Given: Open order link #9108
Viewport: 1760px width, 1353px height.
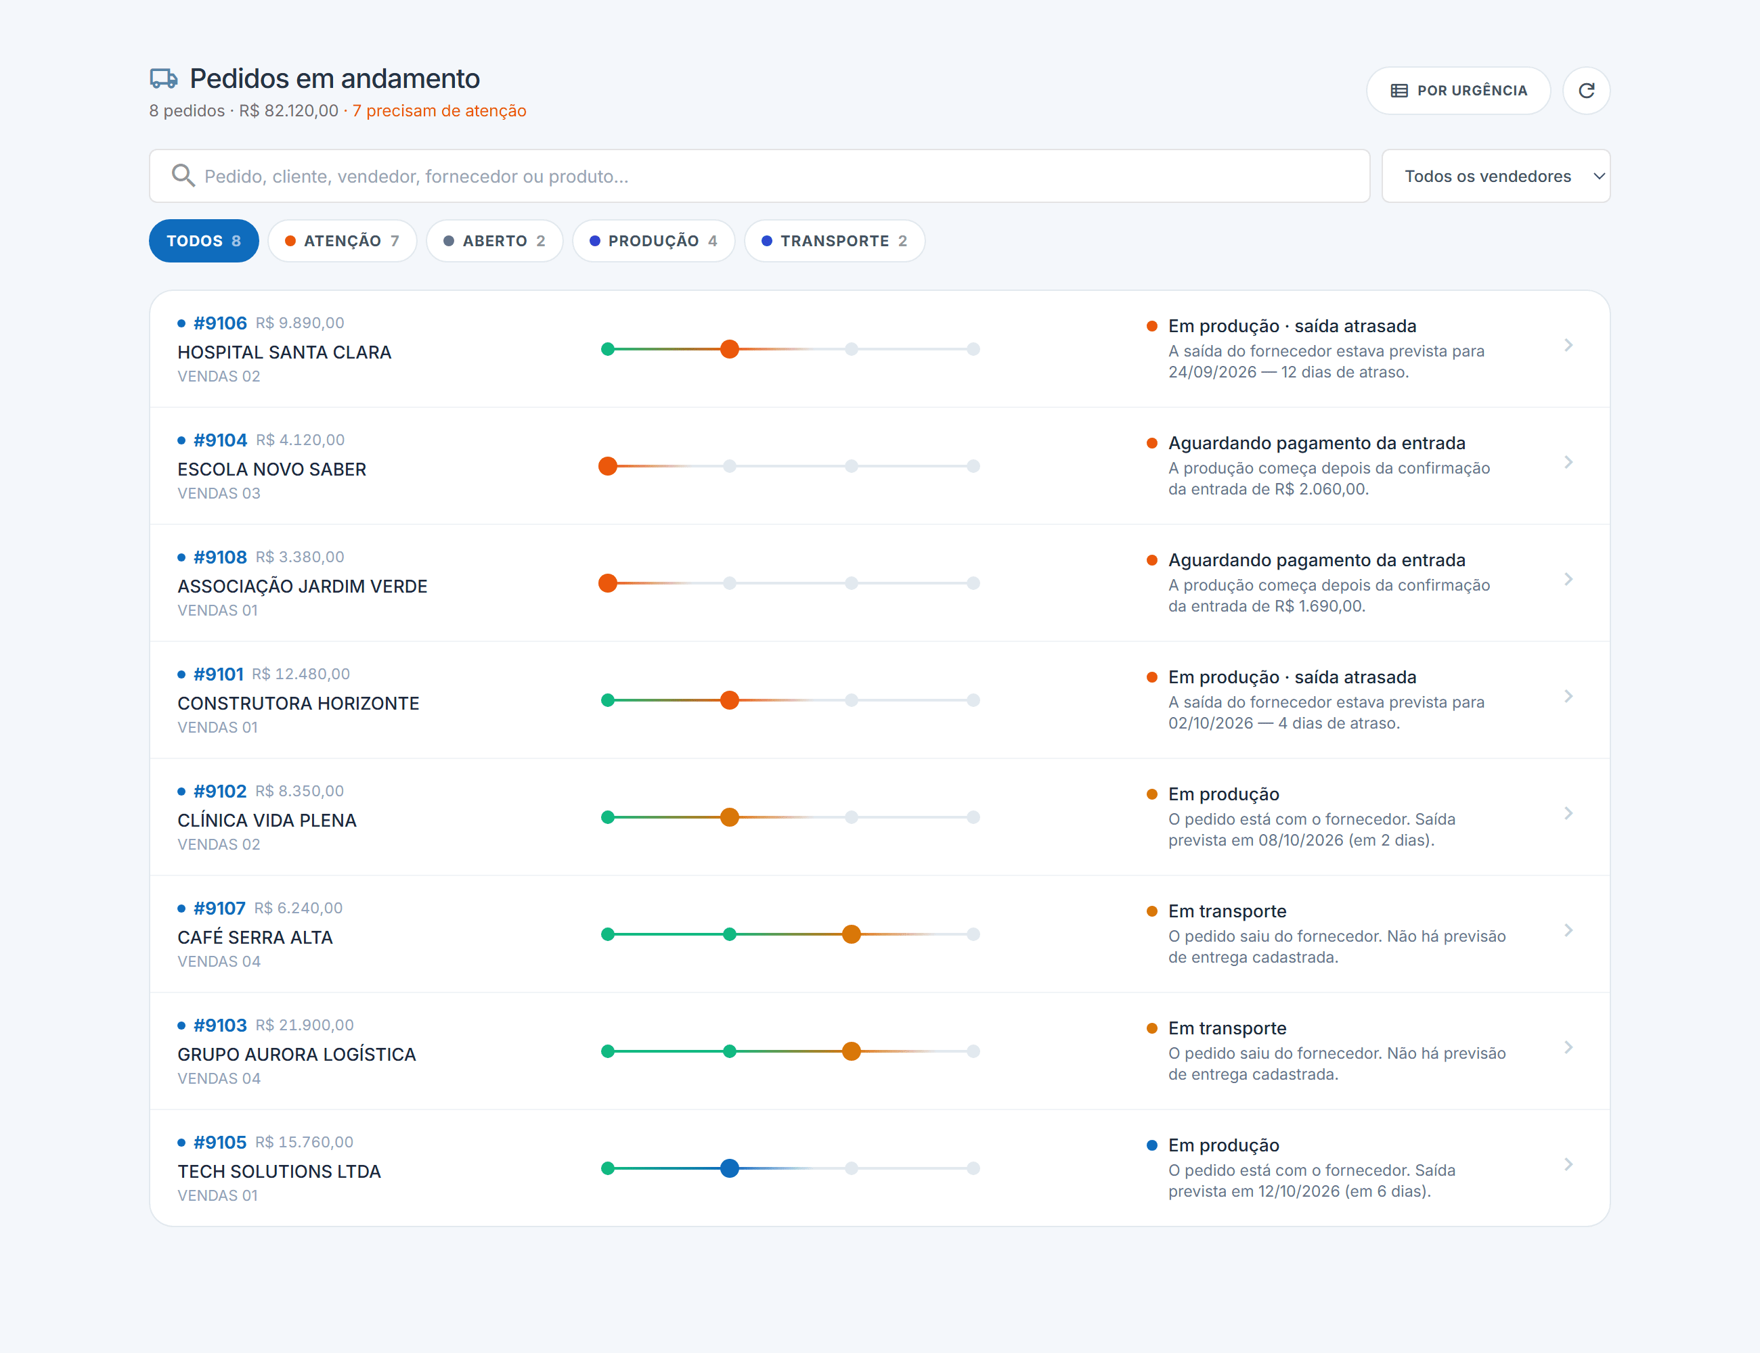Looking at the screenshot, I should point(220,557).
